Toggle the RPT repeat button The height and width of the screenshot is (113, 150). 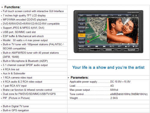[x=119, y=46]
